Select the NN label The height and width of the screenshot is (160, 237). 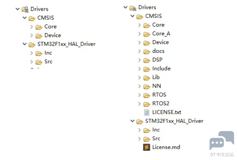point(157,86)
